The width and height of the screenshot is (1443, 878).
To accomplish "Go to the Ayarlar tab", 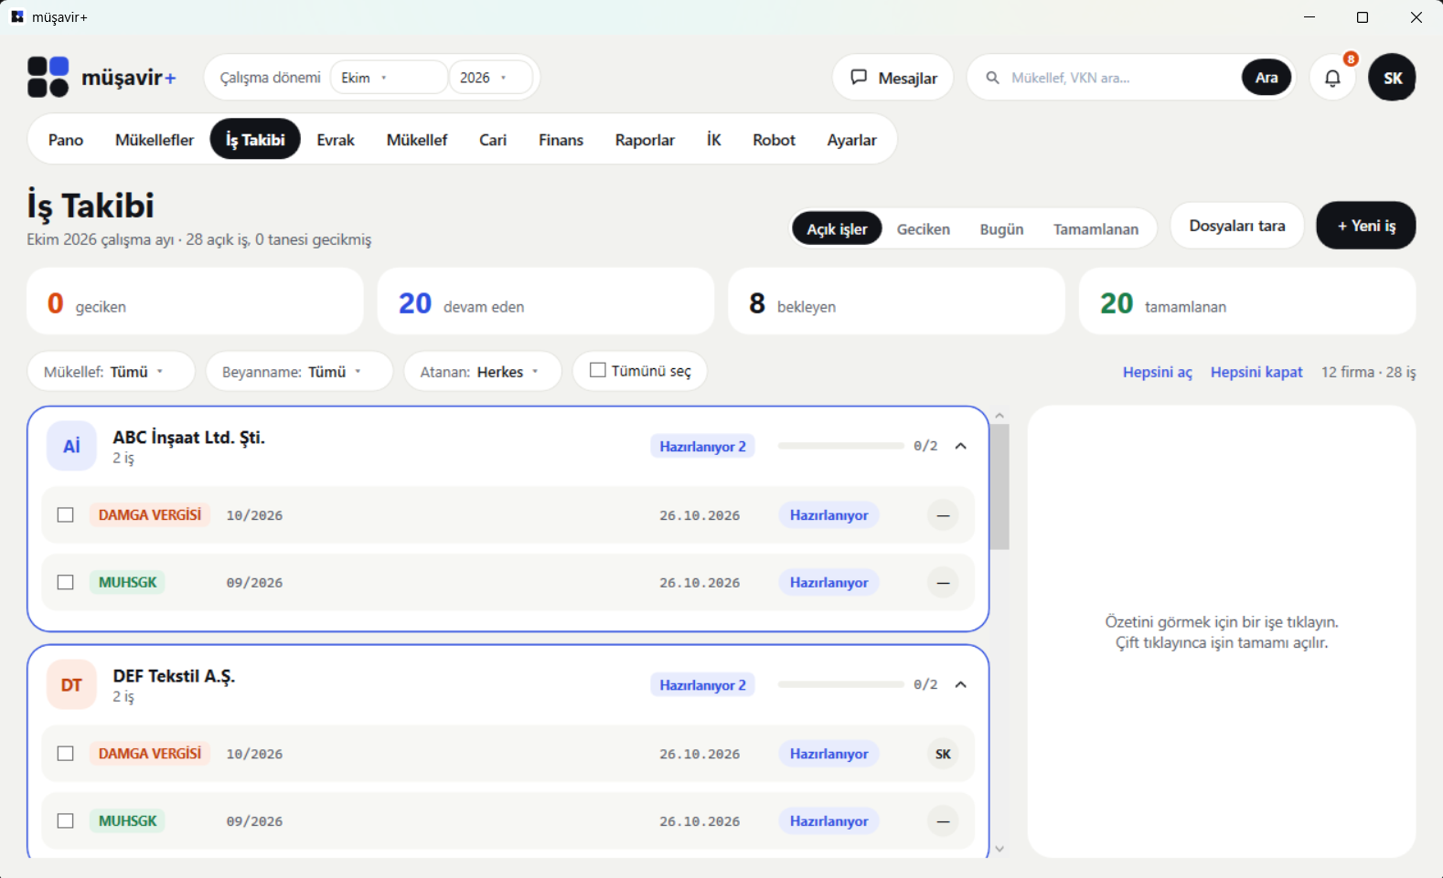I will (x=851, y=140).
